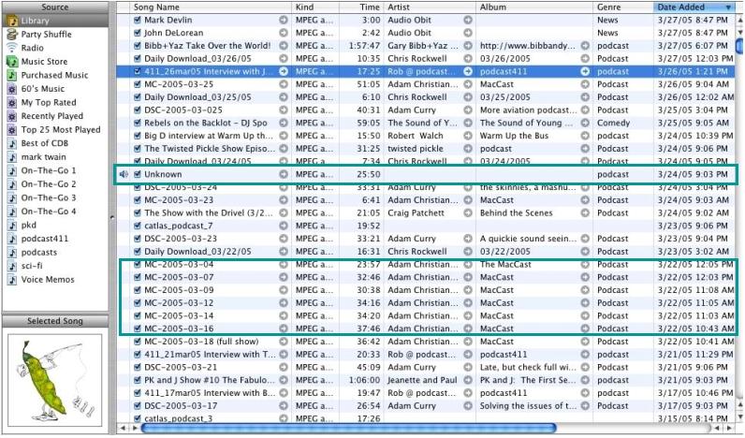Uncheck the MC-2005-03-18 (full show) track
Viewport: 745px width, 438px height.
[138, 341]
